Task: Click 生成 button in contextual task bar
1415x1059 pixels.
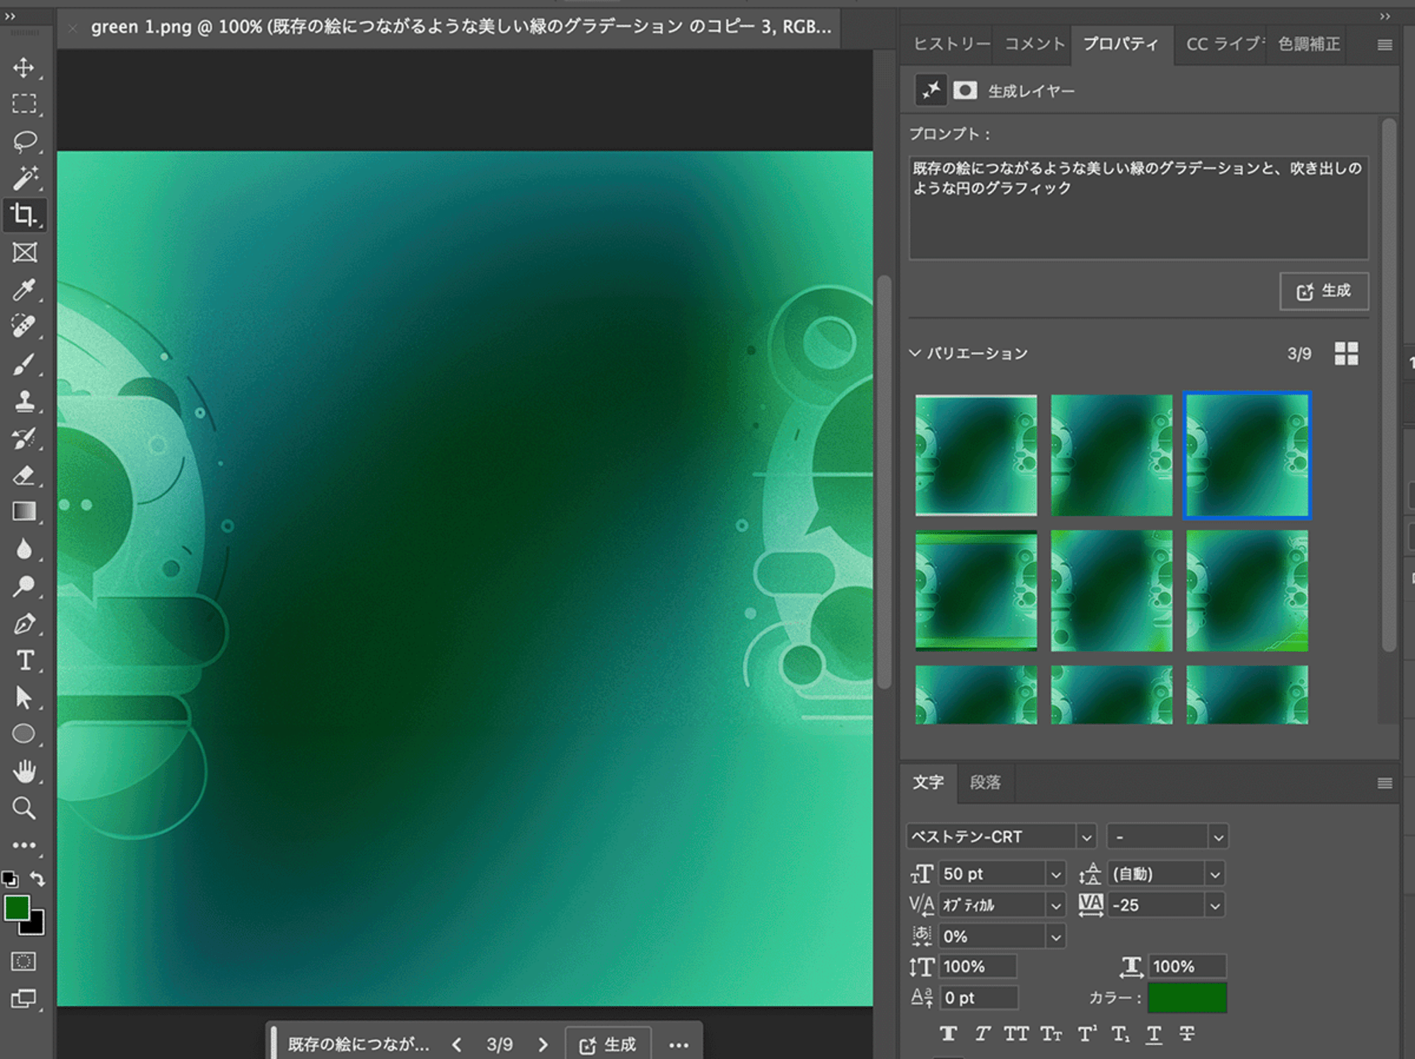Action: [x=608, y=1044]
